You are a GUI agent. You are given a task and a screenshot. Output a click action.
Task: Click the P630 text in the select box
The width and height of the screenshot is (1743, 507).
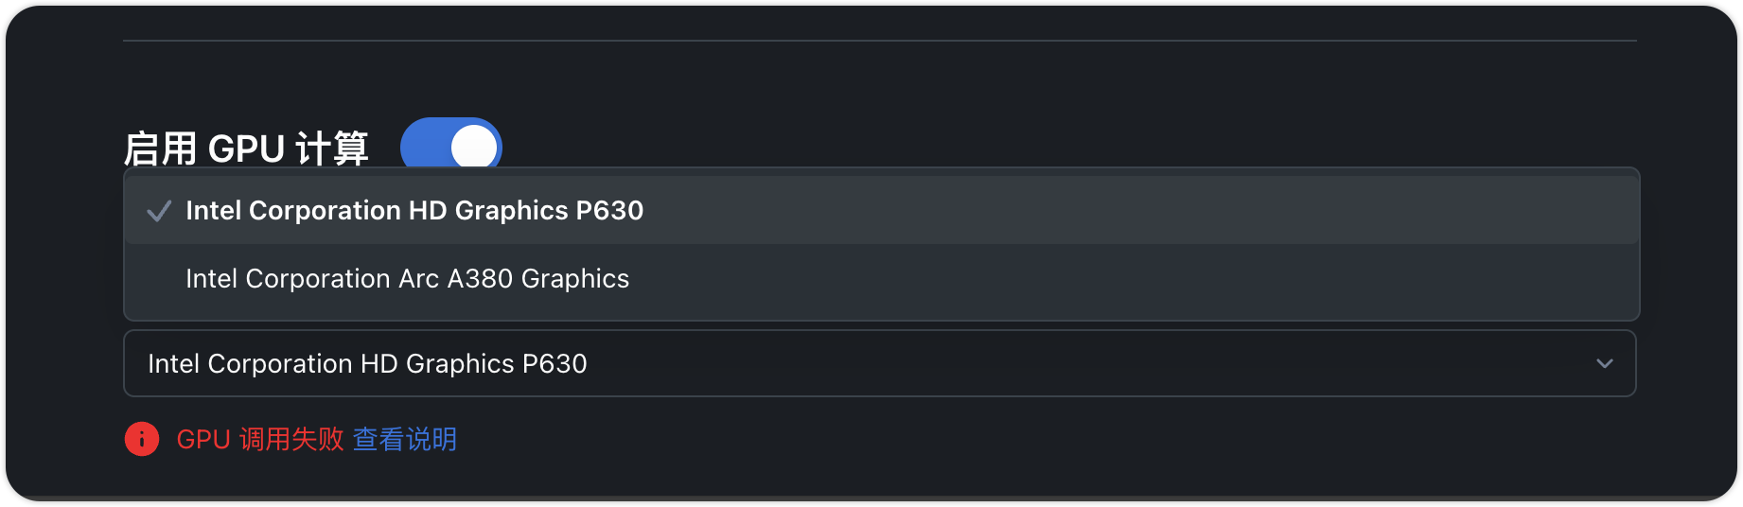click(555, 364)
